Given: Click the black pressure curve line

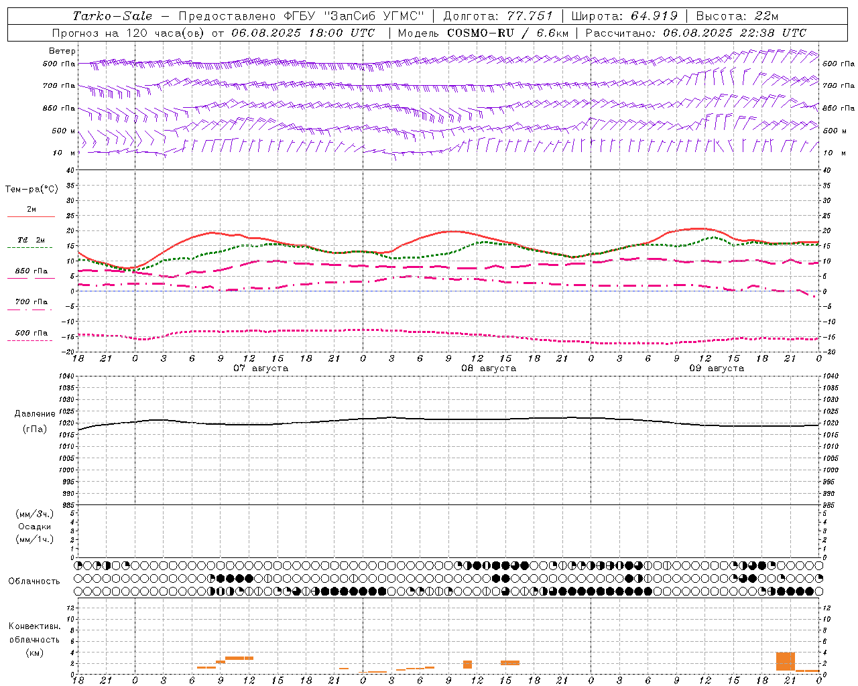Looking at the screenshot, I should pyautogui.click(x=448, y=420).
